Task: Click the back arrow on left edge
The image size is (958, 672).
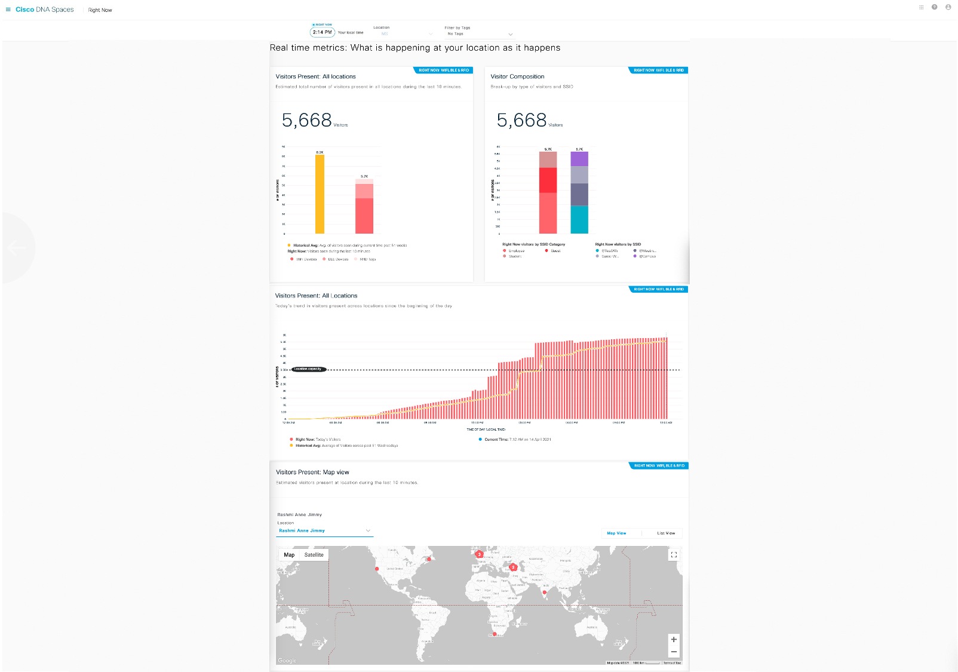Action: pyautogui.click(x=17, y=247)
